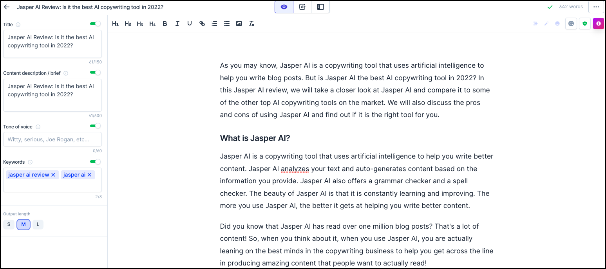Create a numbered list
Image resolution: width=606 pixels, height=269 pixels.
[x=214, y=23]
